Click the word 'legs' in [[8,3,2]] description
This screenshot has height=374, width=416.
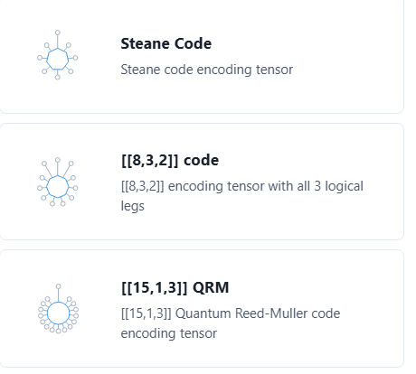(x=133, y=206)
